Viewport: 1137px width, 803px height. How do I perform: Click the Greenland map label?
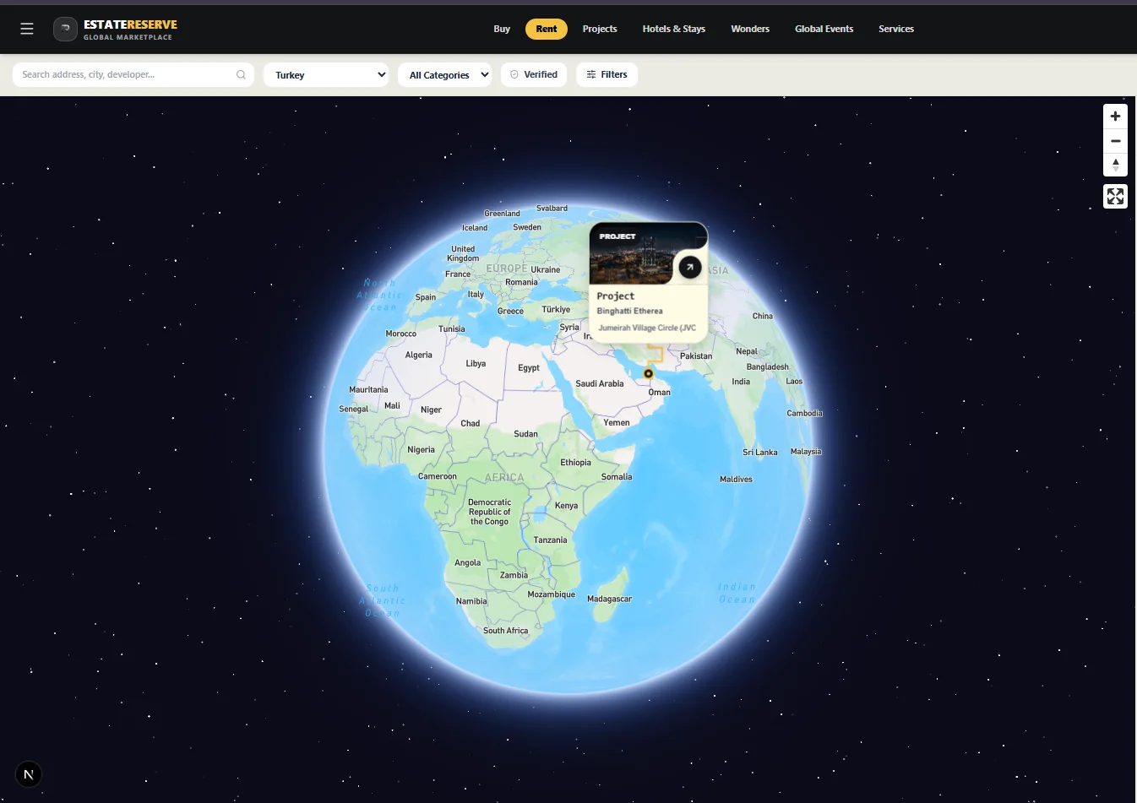tap(502, 214)
